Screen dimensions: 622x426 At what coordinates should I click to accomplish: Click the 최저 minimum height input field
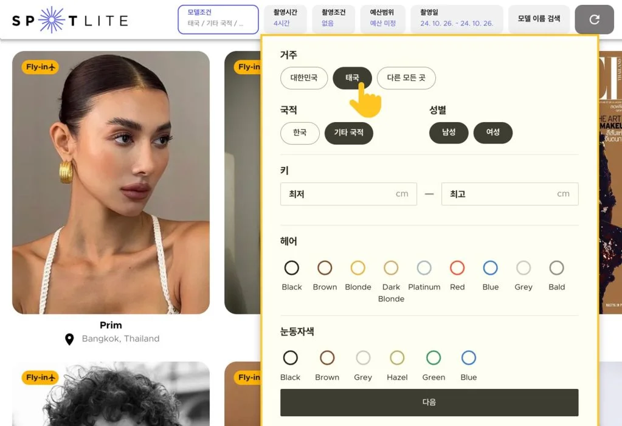tap(348, 193)
